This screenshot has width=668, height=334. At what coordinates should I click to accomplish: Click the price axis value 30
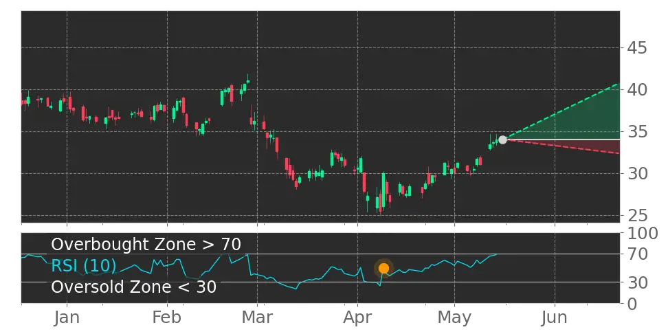(636, 173)
